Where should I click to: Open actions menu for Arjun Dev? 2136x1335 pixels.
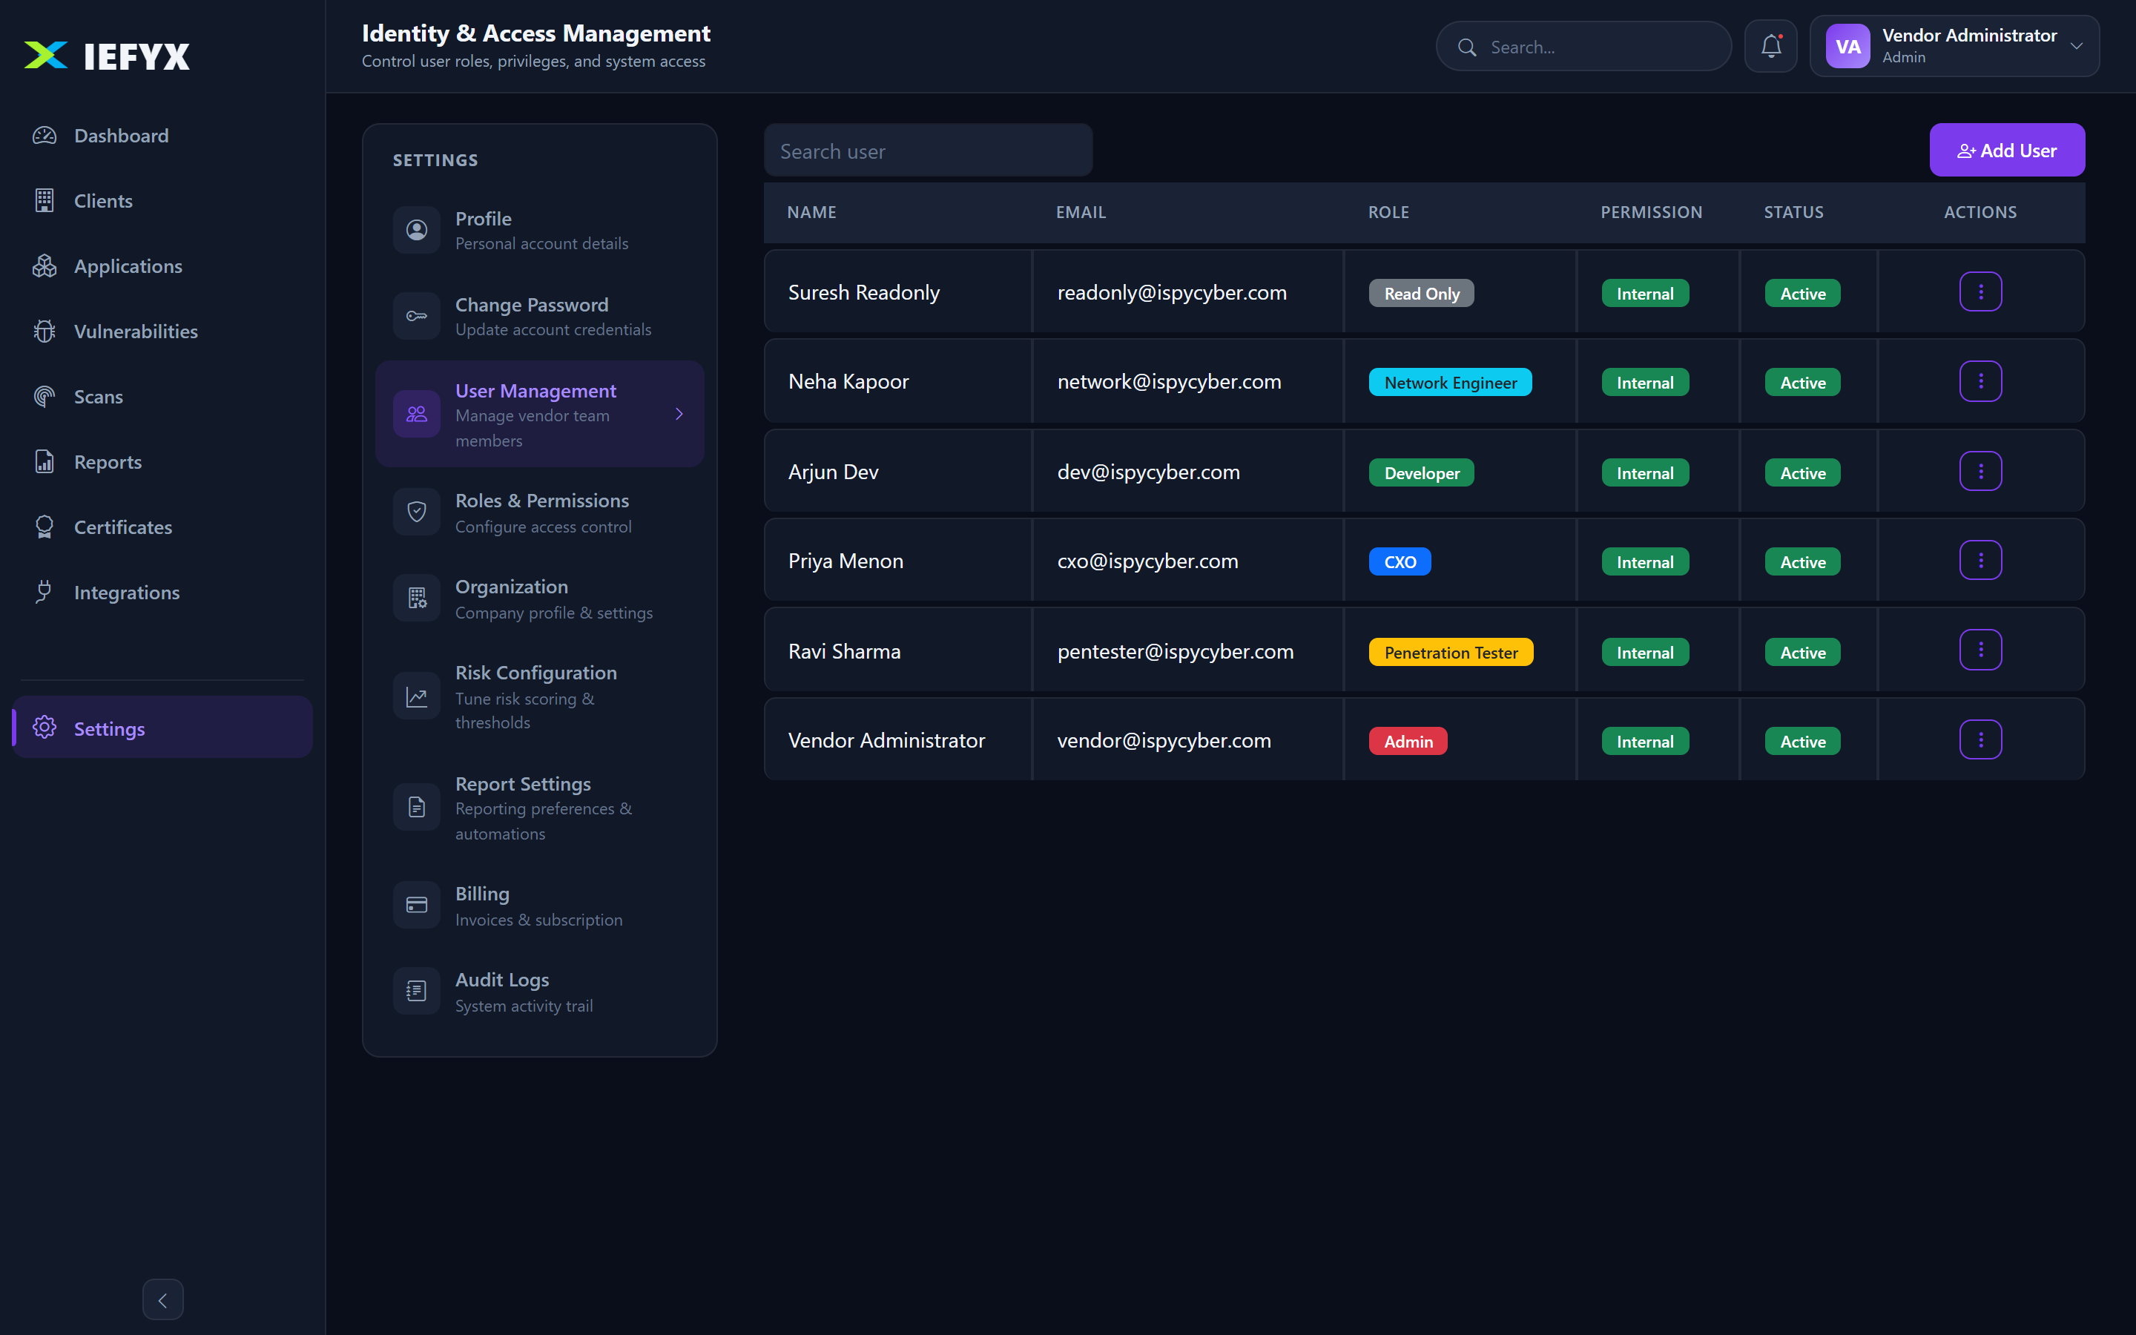click(1981, 472)
